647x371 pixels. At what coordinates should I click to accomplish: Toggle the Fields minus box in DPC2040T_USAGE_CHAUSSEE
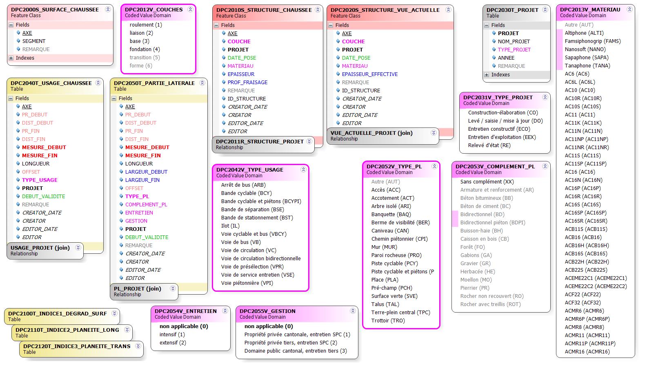point(11,98)
